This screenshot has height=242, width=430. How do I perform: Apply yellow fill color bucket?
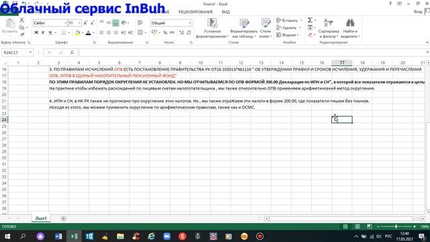coord(78,33)
